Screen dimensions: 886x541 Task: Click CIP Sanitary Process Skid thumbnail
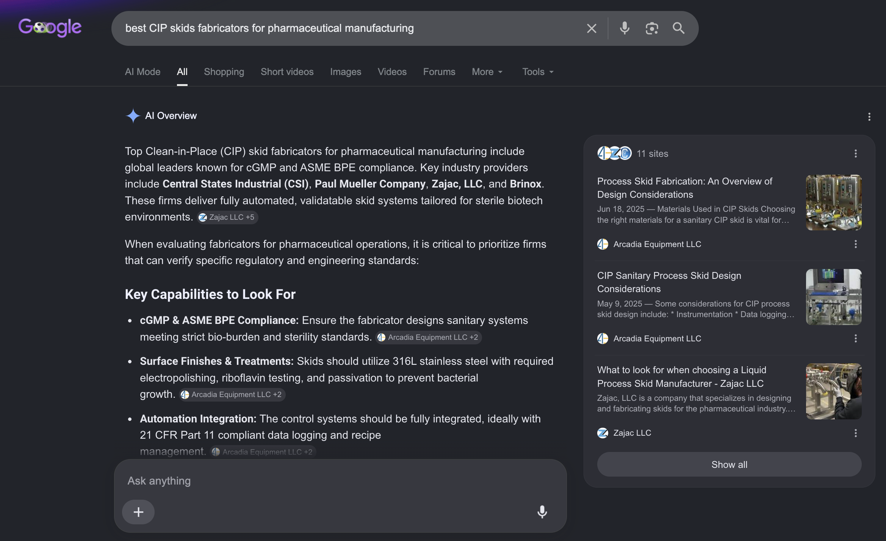[x=834, y=297]
